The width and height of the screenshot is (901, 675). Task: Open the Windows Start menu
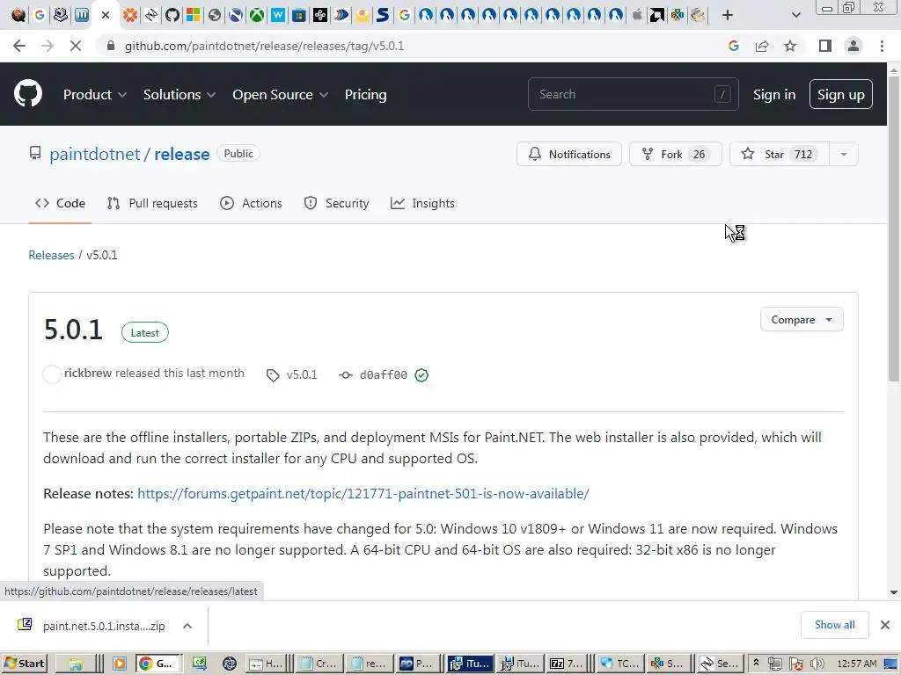point(24,664)
